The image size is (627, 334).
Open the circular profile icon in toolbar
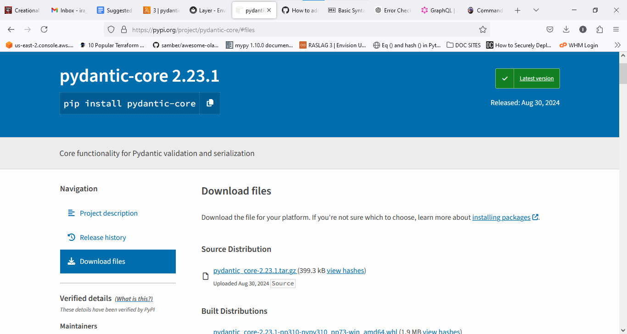tap(583, 29)
